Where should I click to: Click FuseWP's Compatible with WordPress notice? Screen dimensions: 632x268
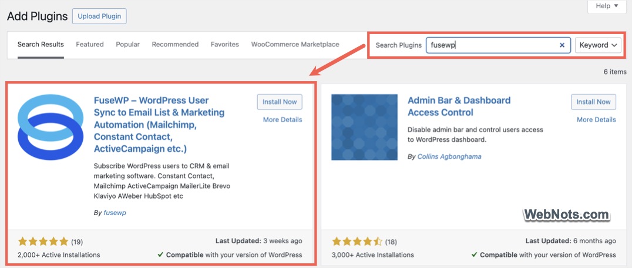pyautogui.click(x=230, y=254)
